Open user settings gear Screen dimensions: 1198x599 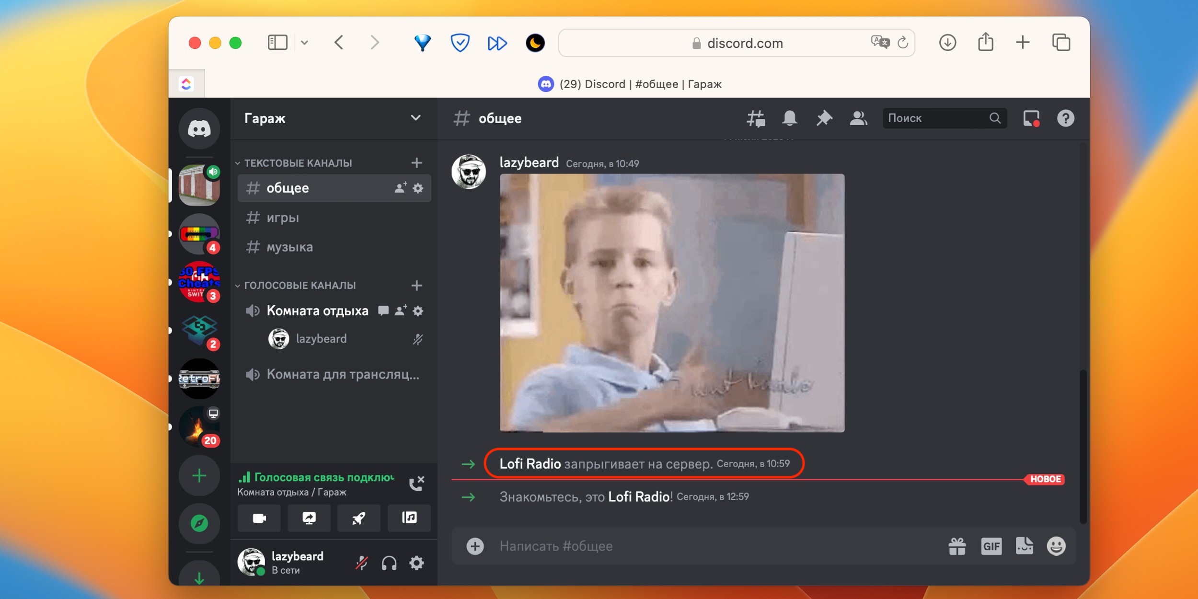[x=416, y=563]
